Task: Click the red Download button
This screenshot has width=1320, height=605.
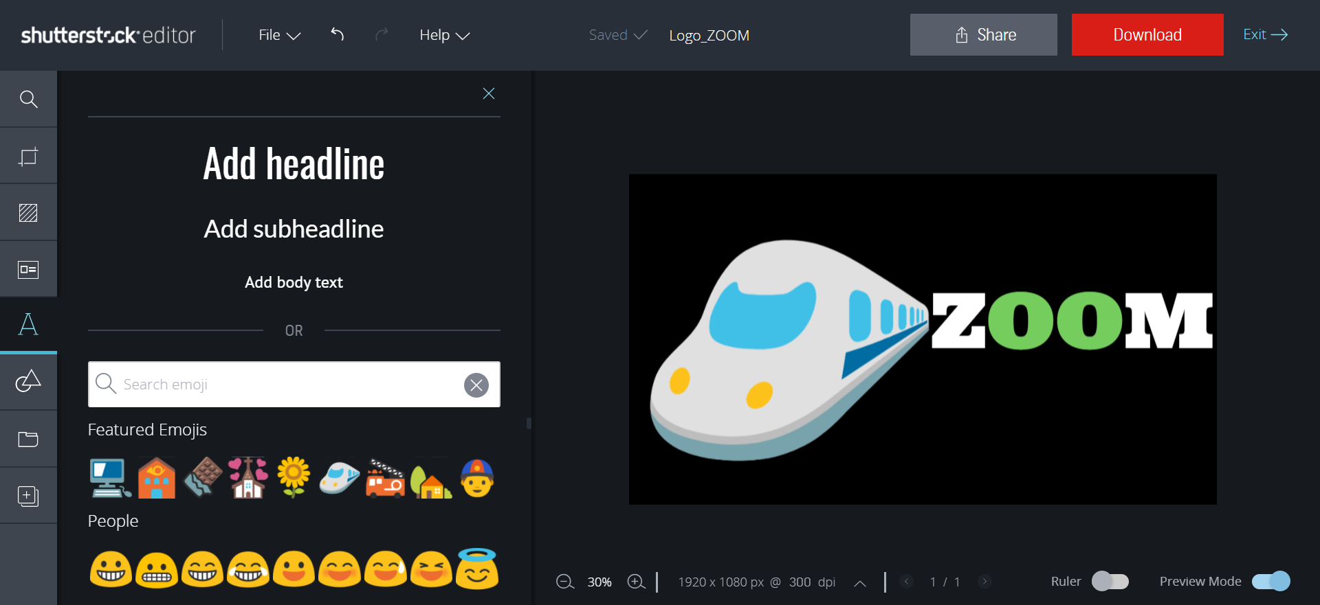Action: 1147,35
